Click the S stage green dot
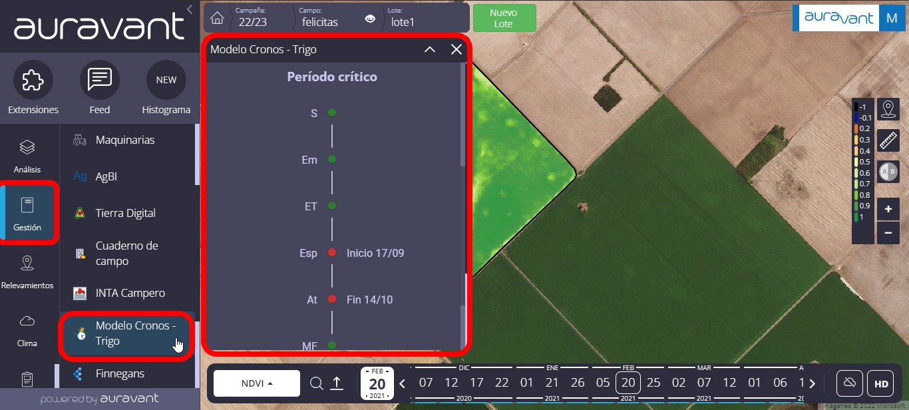 pos(332,112)
